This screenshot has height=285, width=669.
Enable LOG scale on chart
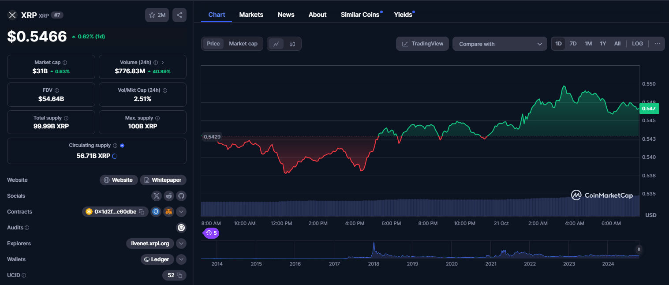point(637,44)
